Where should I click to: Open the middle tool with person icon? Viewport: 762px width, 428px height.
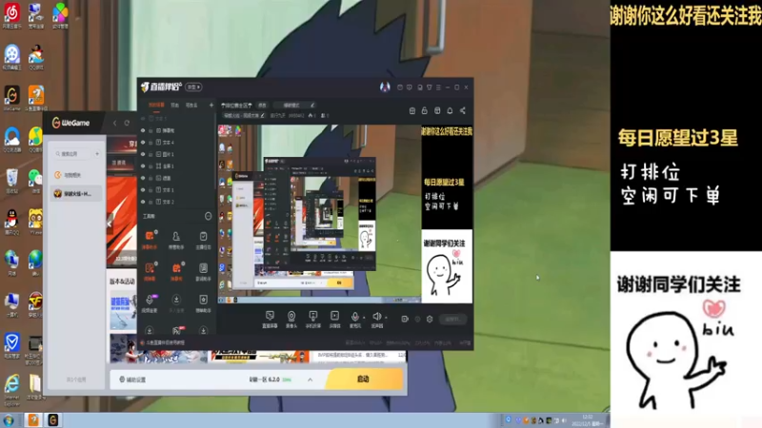coord(176,240)
